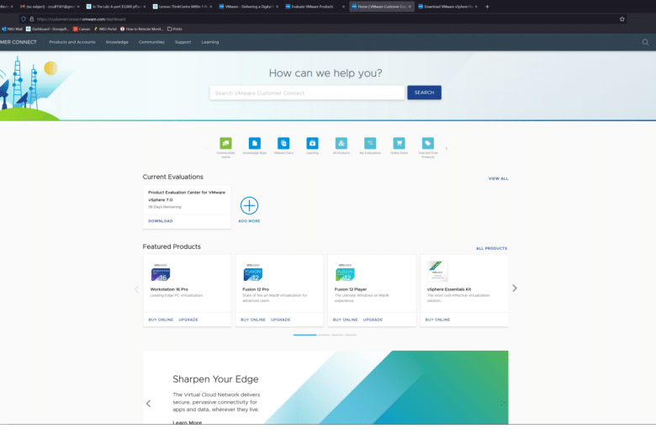
Task: Click ALL PRODUCTS link in Featured Products
Action: pyautogui.click(x=492, y=249)
